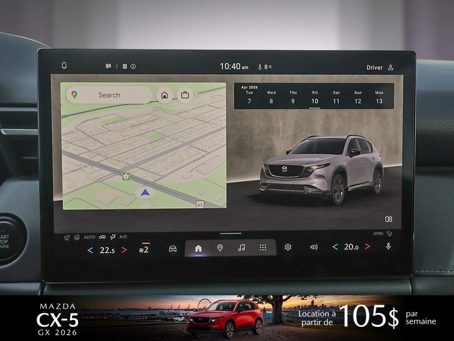Tap the Bluetooth status icon
This screenshot has height=341, width=454.
(x=116, y=66)
